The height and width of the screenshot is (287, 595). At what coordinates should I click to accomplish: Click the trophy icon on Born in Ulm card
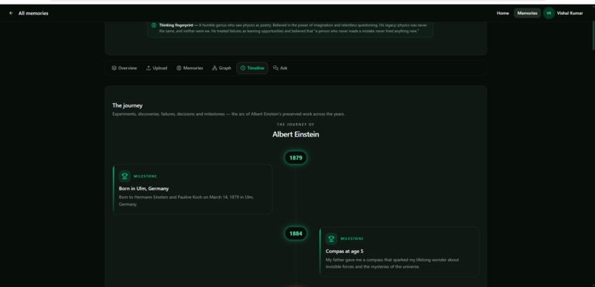click(125, 176)
